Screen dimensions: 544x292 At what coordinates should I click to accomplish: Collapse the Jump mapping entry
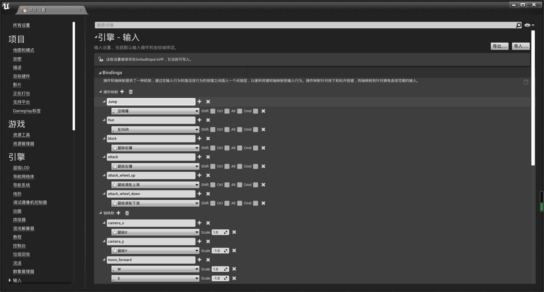coord(104,101)
